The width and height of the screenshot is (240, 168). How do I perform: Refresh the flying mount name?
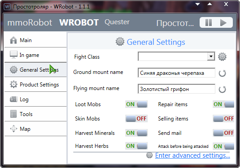coord(222,90)
